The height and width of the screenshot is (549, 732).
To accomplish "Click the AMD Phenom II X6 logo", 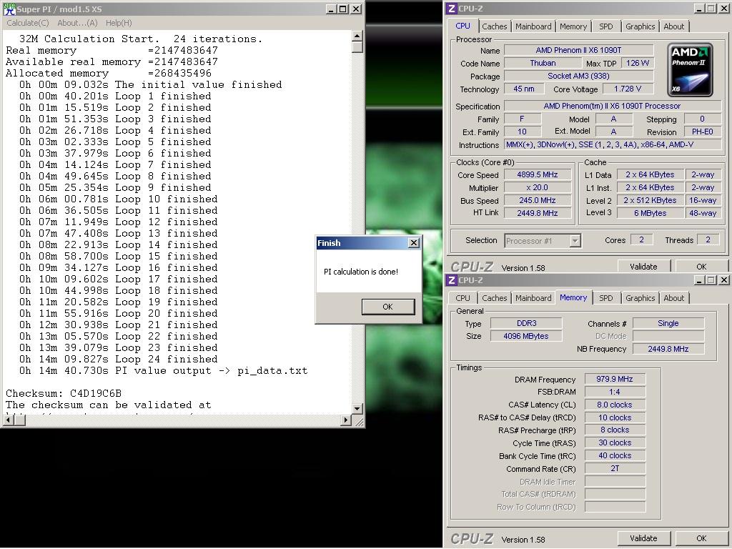I will [690, 69].
